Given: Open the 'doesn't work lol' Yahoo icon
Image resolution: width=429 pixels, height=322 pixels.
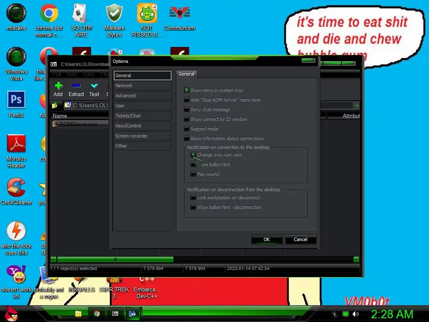Looking at the screenshot, I should click(x=16, y=282).
